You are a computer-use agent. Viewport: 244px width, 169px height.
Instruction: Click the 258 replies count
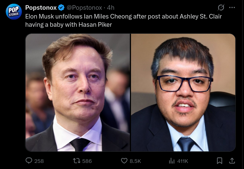(x=39, y=161)
